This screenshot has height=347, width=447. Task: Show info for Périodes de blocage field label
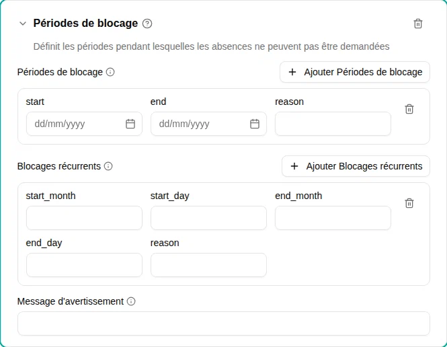pyautogui.click(x=110, y=72)
